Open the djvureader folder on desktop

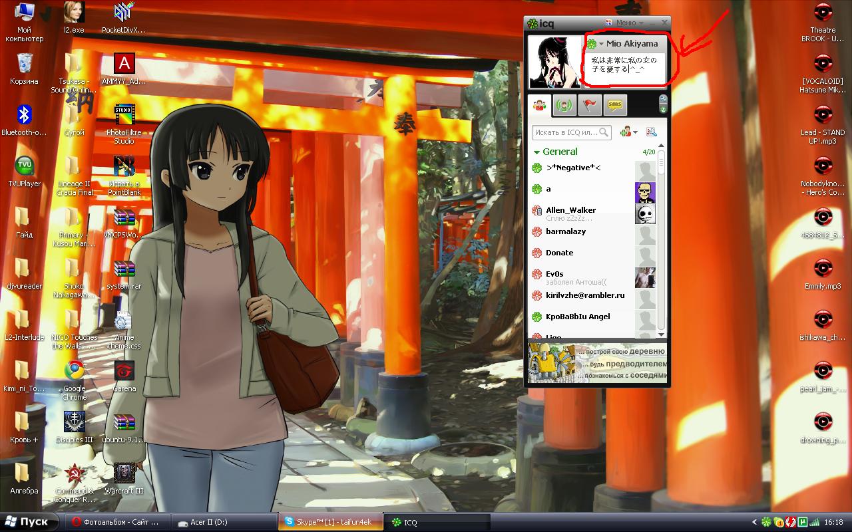[25, 273]
